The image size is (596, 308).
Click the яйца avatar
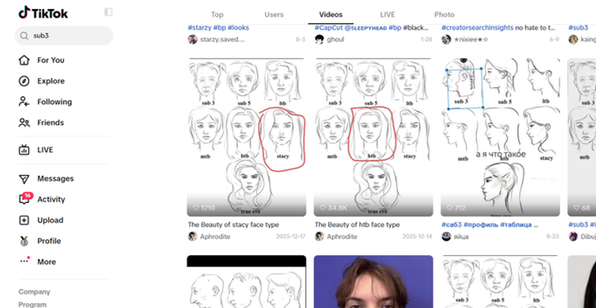(446, 237)
